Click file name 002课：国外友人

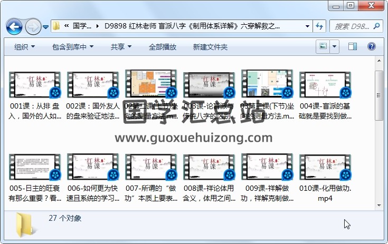[93, 111]
